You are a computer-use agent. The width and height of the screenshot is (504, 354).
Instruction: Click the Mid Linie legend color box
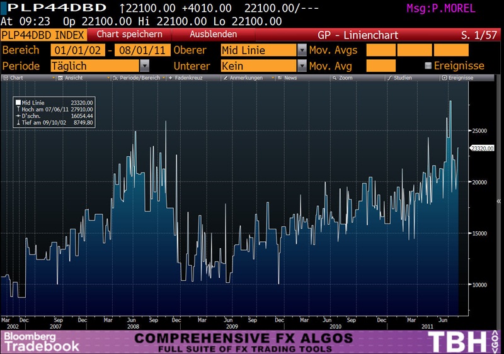click(18, 103)
